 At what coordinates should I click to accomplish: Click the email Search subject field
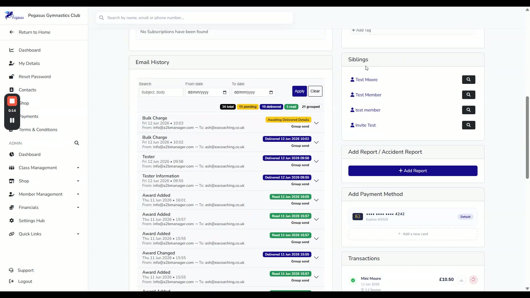161,92
